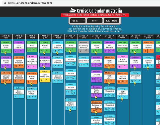Open Silver Muse cruise on 22 Feb
This screenshot has height=125, width=160.
84,62
